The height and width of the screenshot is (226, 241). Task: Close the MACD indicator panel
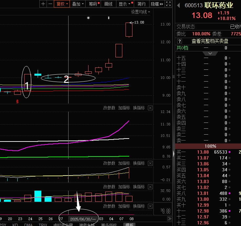[x=150, y=163]
